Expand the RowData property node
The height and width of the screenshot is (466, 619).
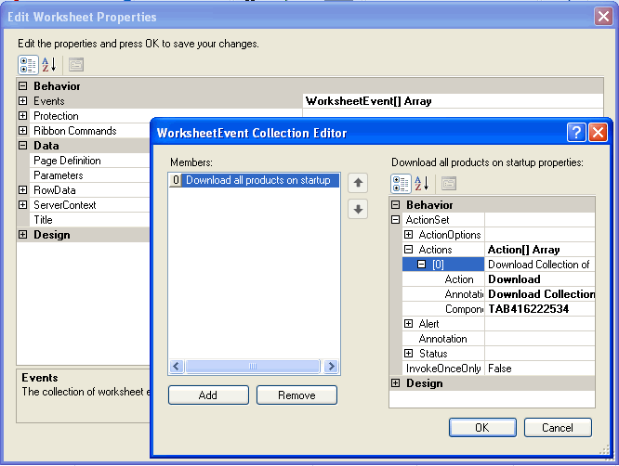[23, 189]
